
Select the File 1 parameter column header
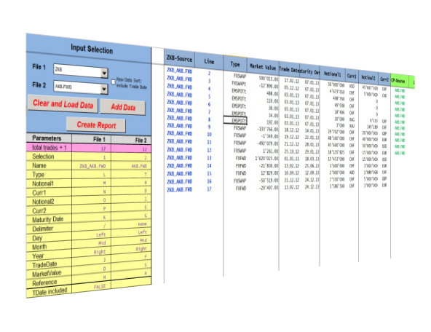click(92, 139)
